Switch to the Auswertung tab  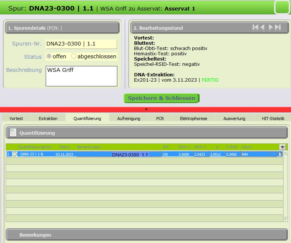tap(234, 118)
